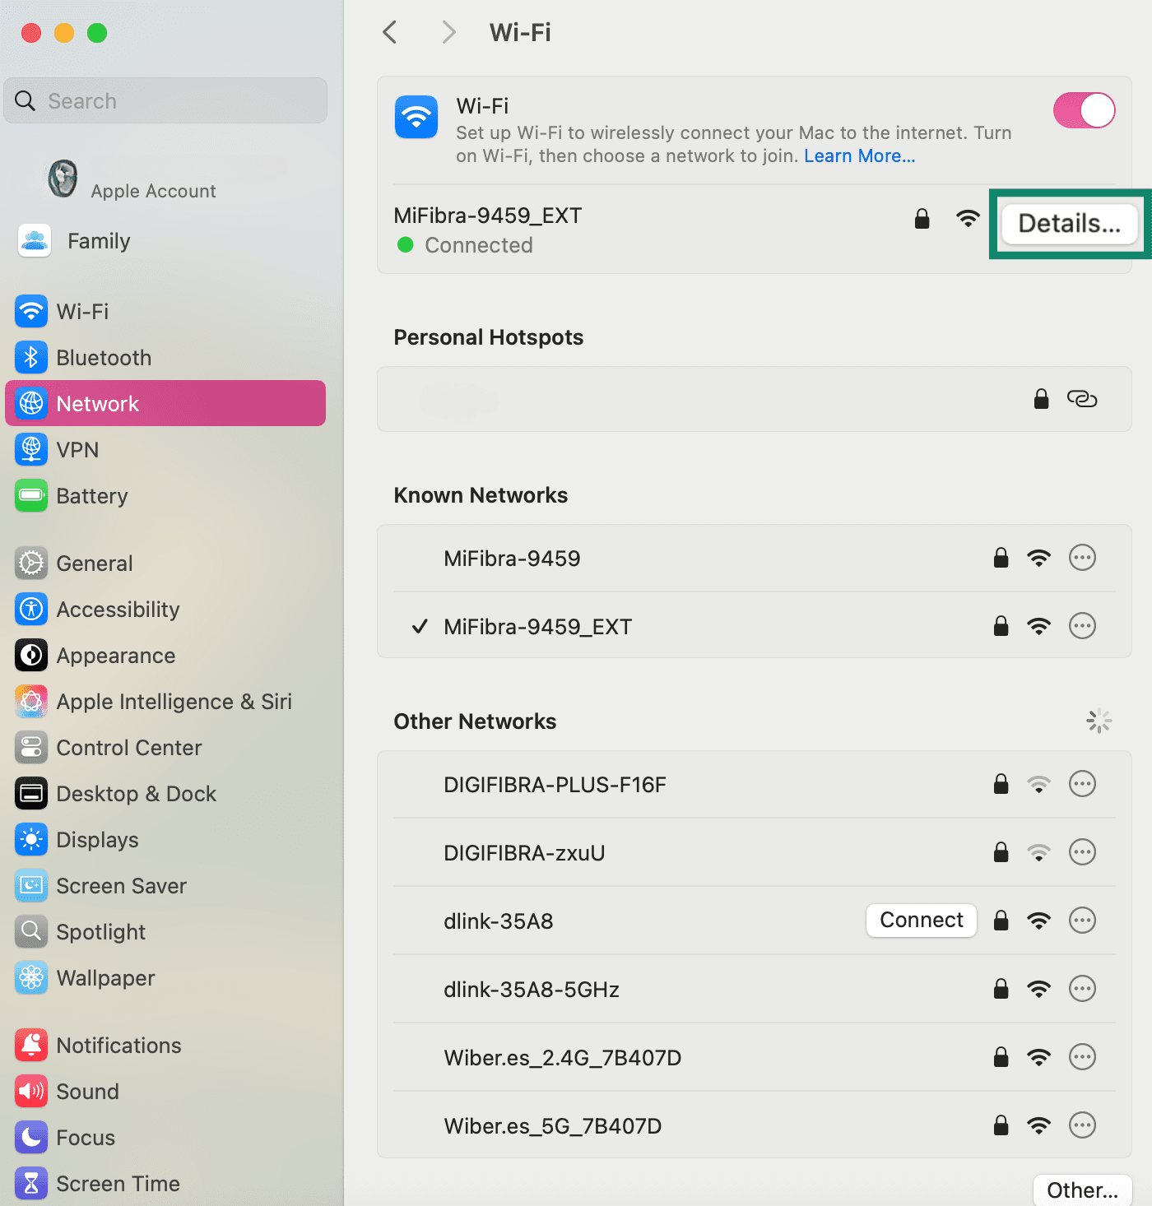Open the options menu for Wiber.es_5G_7B407D
The height and width of the screenshot is (1206, 1152).
(x=1082, y=1125)
